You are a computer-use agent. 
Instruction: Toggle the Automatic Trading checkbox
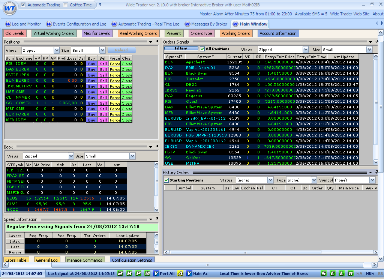point(23,4)
